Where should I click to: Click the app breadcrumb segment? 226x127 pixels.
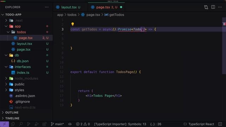60,15
